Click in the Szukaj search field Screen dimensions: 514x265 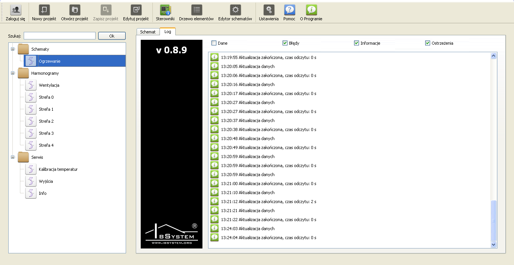(x=60, y=36)
